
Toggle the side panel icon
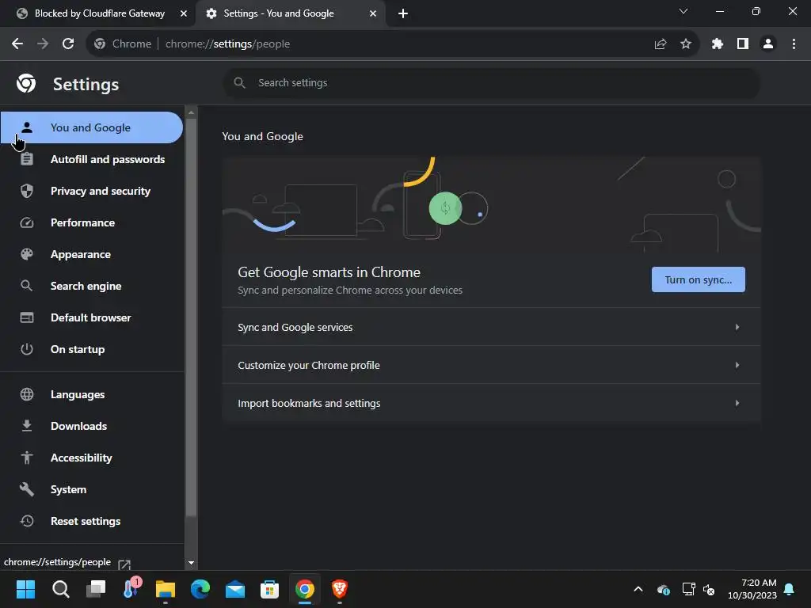click(743, 44)
